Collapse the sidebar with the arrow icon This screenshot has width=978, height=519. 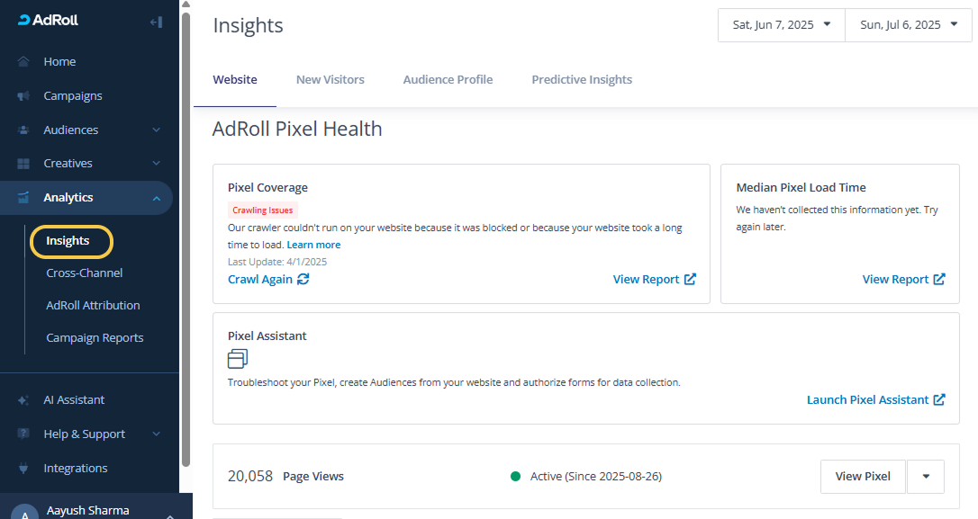click(x=156, y=22)
